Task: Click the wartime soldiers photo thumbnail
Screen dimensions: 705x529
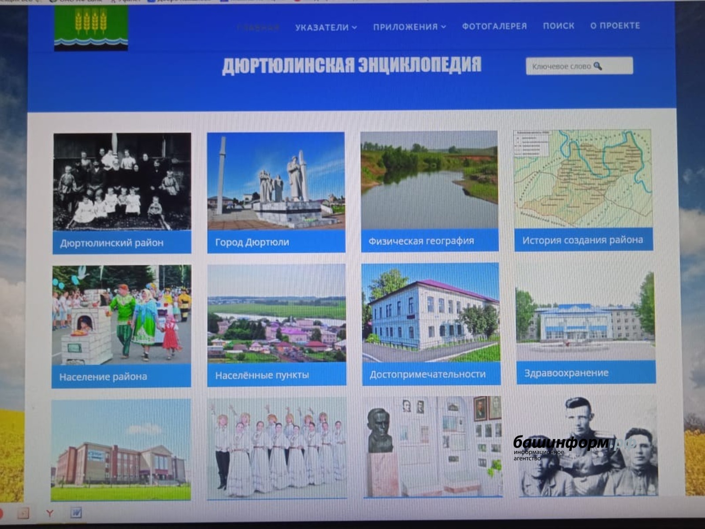Action: (588, 445)
